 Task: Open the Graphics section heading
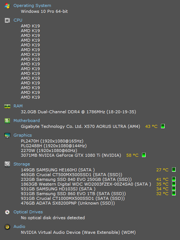pos(23,135)
